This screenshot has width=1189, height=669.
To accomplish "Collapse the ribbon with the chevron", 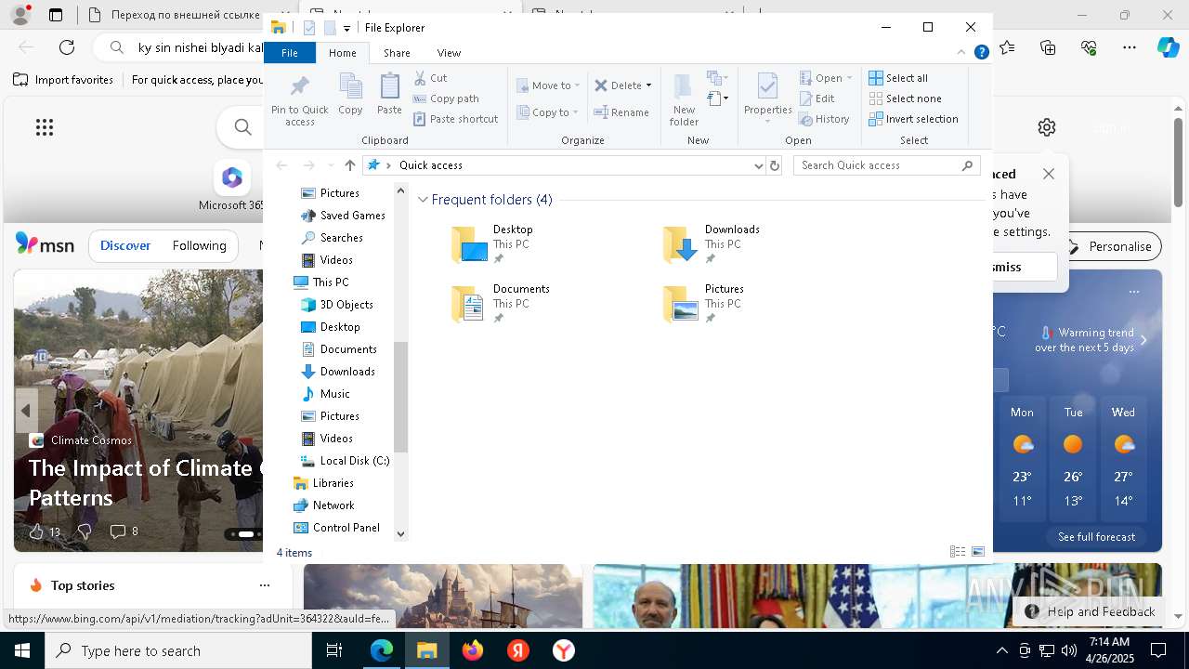I will pos(961,53).
